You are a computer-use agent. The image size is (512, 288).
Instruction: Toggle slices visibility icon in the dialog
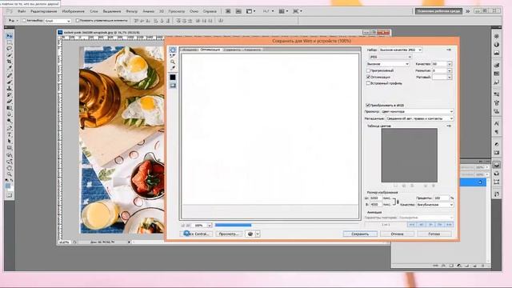[x=173, y=86]
